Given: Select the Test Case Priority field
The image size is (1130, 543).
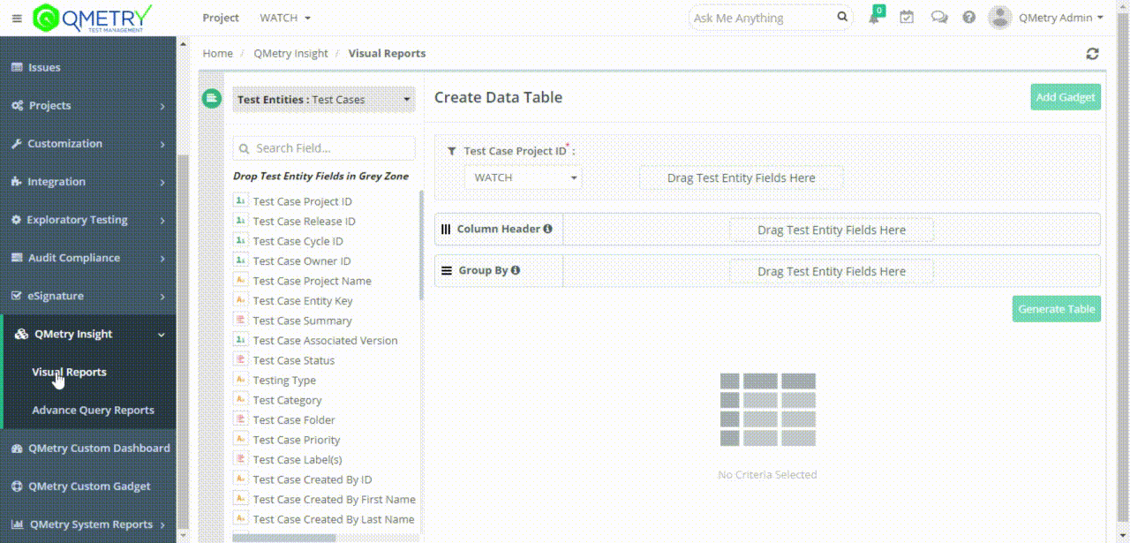Looking at the screenshot, I should tap(297, 440).
